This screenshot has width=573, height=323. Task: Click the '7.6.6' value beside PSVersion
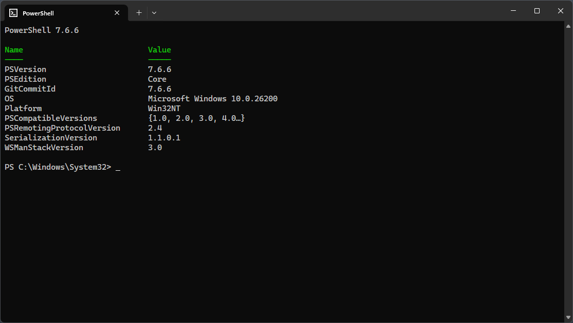coord(159,69)
